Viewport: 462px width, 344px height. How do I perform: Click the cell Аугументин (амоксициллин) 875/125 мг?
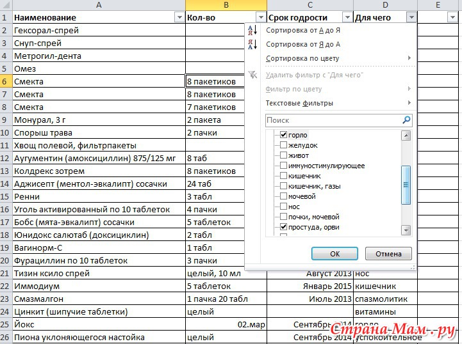(99, 158)
